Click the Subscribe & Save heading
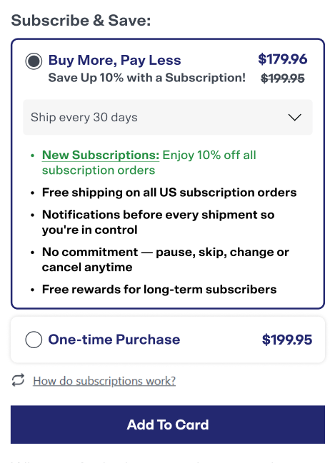Screen dimensions: 335x463 [81, 21]
